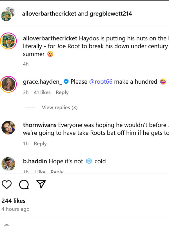Open grace.hayden_ profile picture

[8, 84]
